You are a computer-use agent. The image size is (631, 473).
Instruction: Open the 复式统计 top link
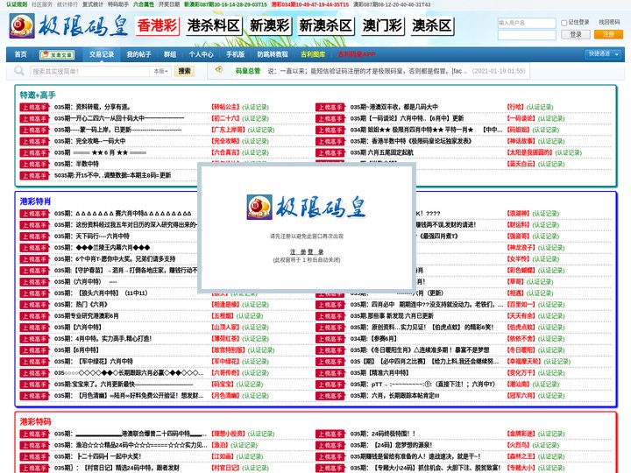pos(93,4)
